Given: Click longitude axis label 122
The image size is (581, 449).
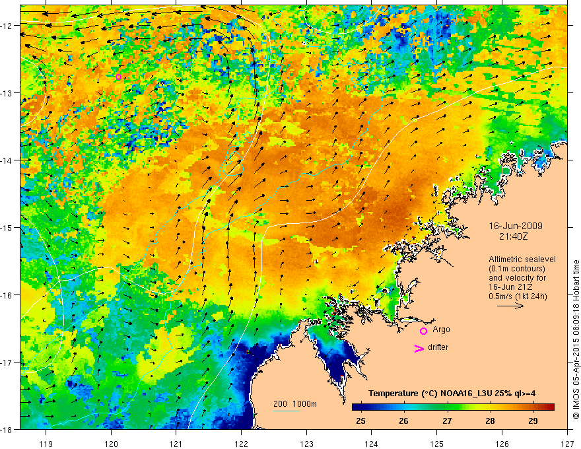Looking at the screenshot, I should point(241,444).
